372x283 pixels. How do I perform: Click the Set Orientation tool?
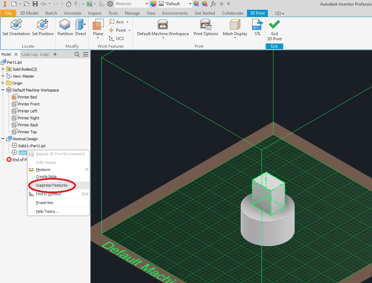click(x=16, y=27)
